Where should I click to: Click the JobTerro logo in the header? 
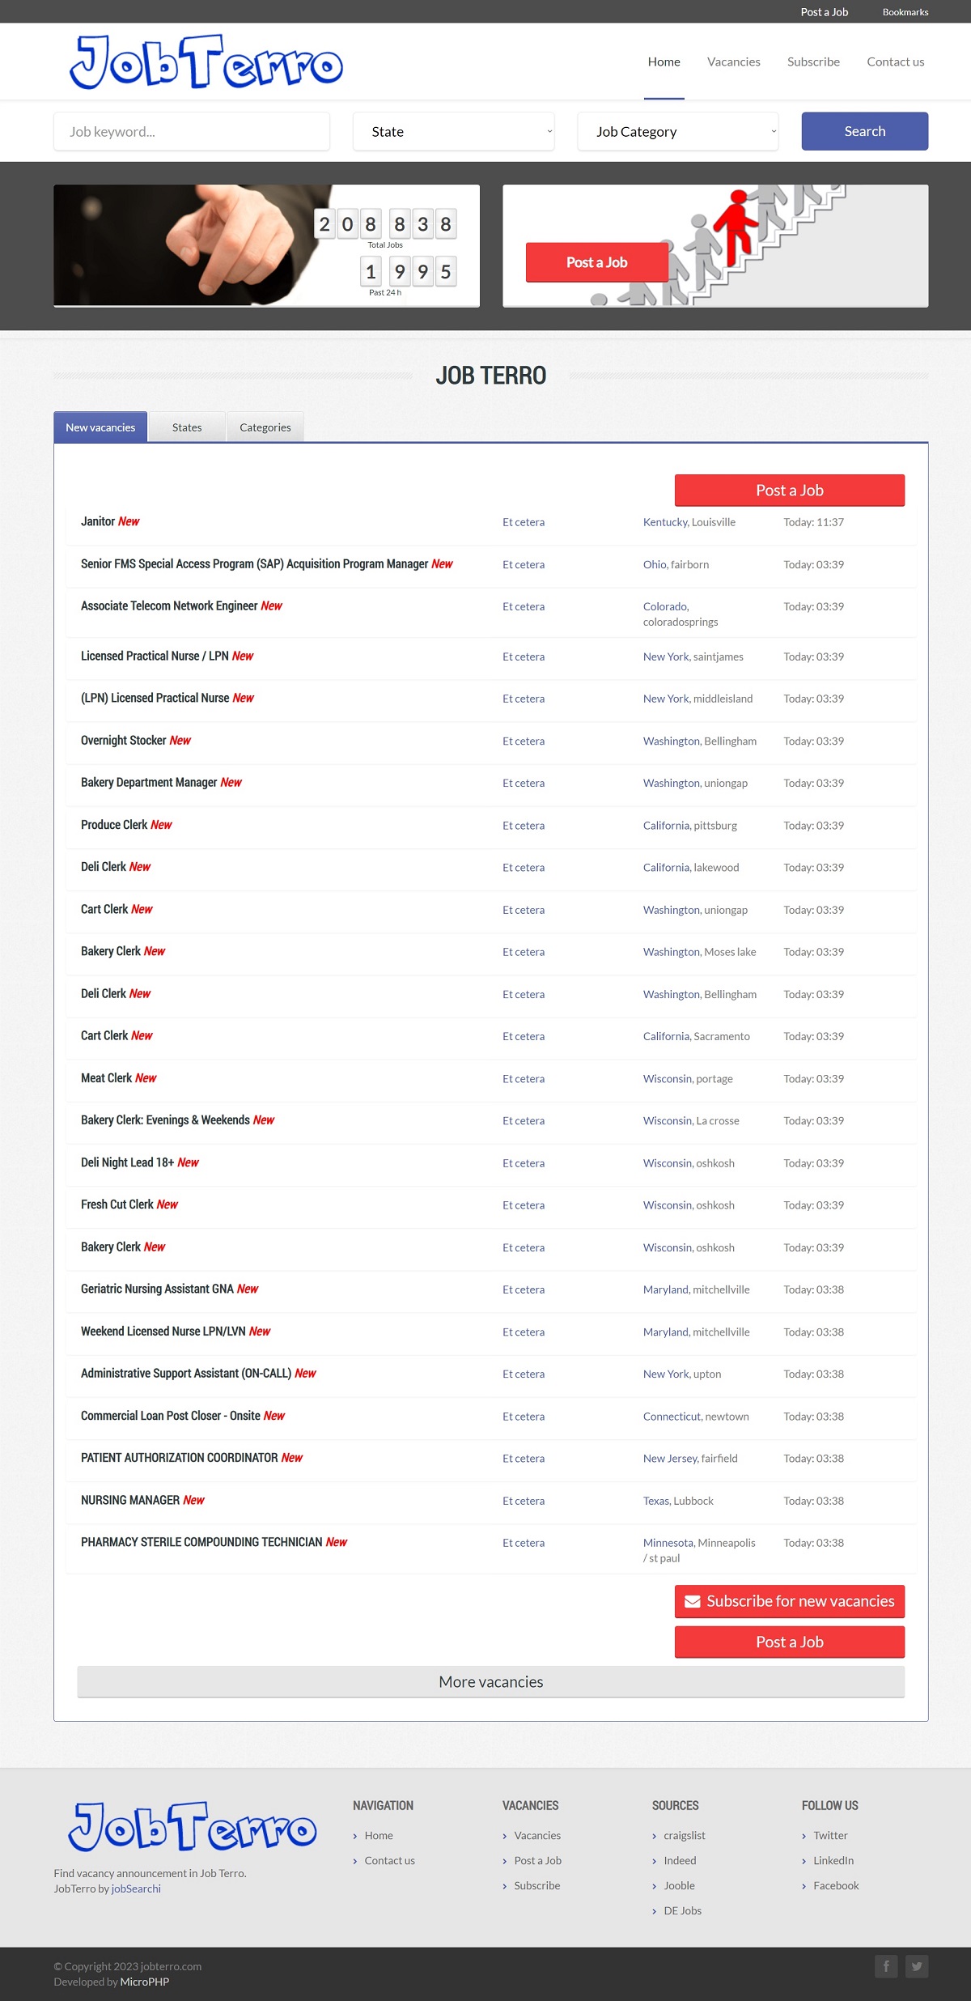(206, 62)
